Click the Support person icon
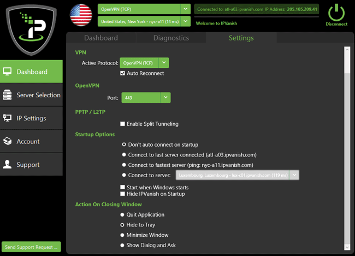Screen dimensions: 355x256 tap(7, 165)
